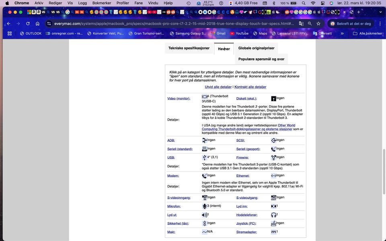Open the Gmail bookmark

(218, 33)
